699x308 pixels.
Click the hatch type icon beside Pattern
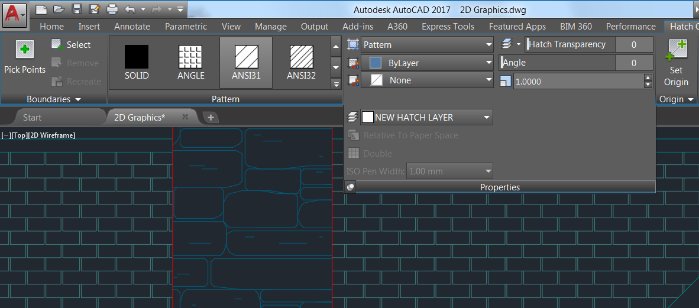point(353,45)
